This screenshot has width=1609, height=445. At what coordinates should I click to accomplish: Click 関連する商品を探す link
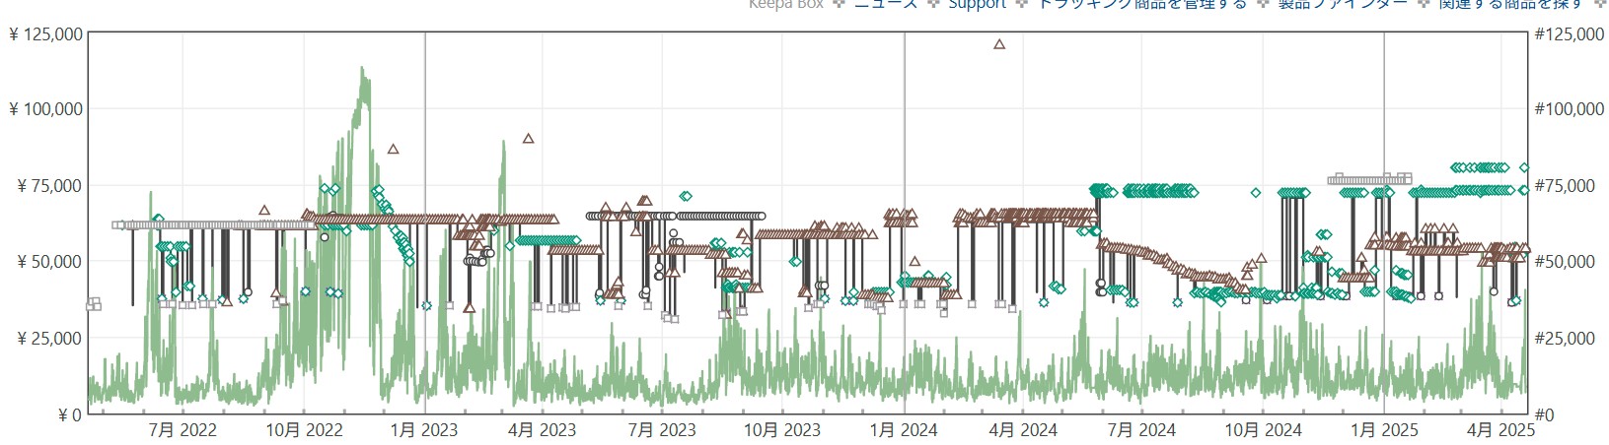pos(1509,4)
